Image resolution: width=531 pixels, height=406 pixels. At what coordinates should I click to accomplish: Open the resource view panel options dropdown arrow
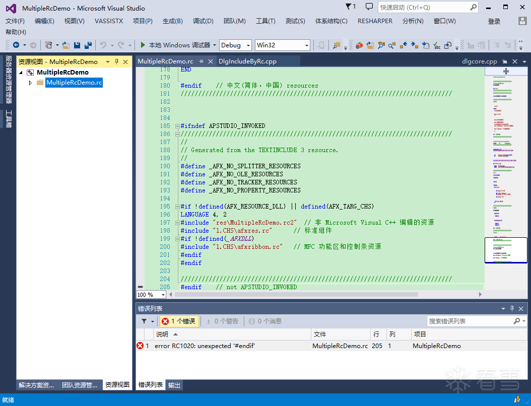point(108,61)
